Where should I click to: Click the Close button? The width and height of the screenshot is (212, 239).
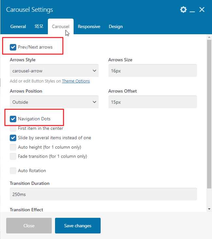pyautogui.click(x=29, y=226)
